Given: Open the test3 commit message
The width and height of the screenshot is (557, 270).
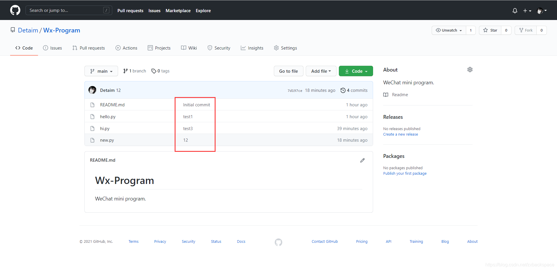Looking at the screenshot, I should (188, 129).
